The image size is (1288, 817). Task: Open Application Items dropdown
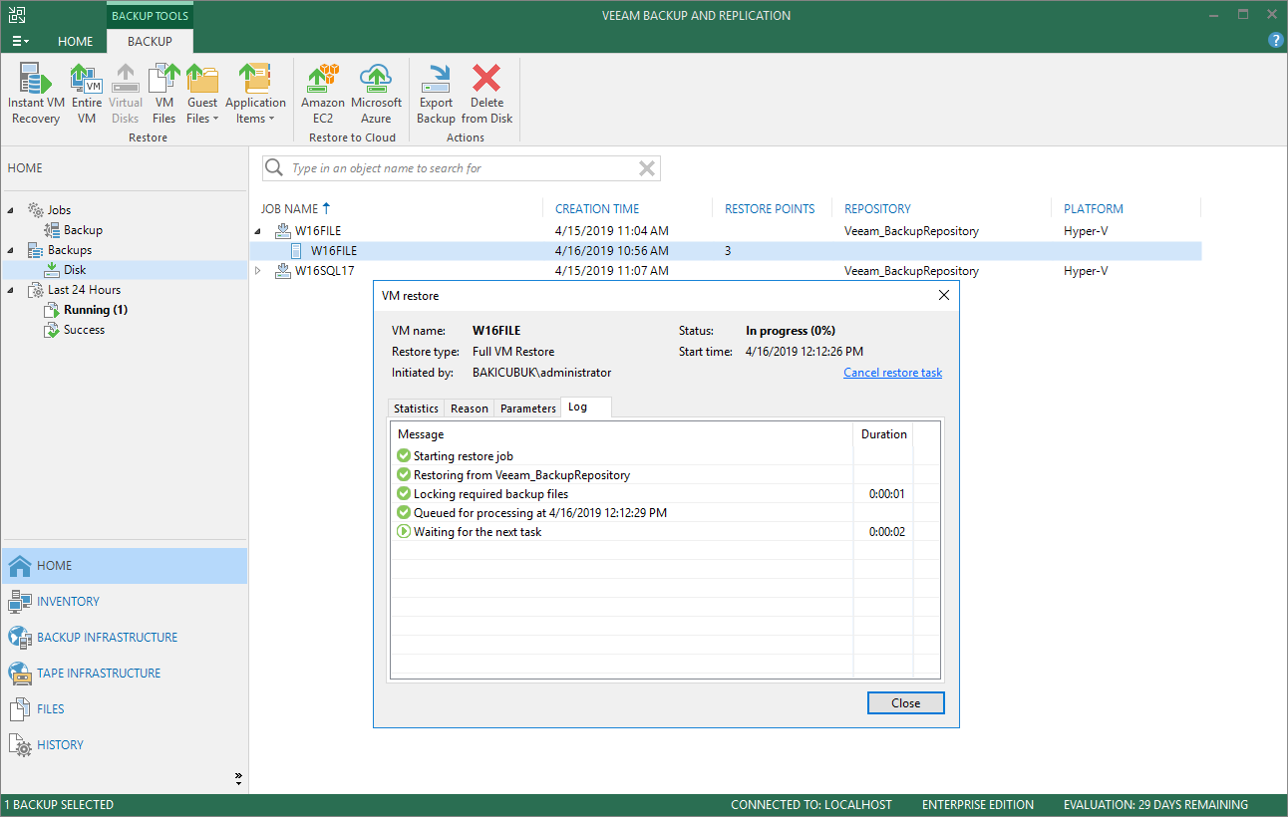coord(255,95)
